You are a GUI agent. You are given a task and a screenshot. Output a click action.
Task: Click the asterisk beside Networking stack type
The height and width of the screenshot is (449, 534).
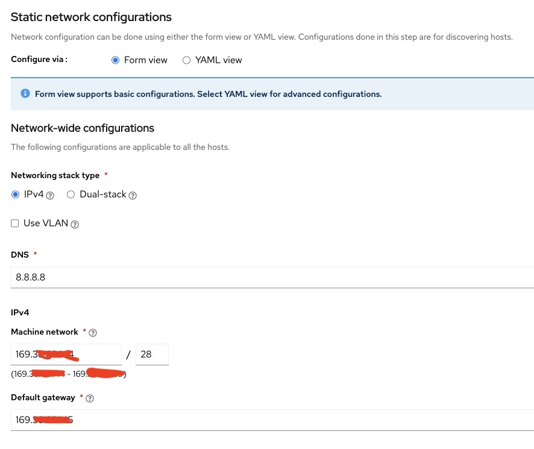[105, 175]
